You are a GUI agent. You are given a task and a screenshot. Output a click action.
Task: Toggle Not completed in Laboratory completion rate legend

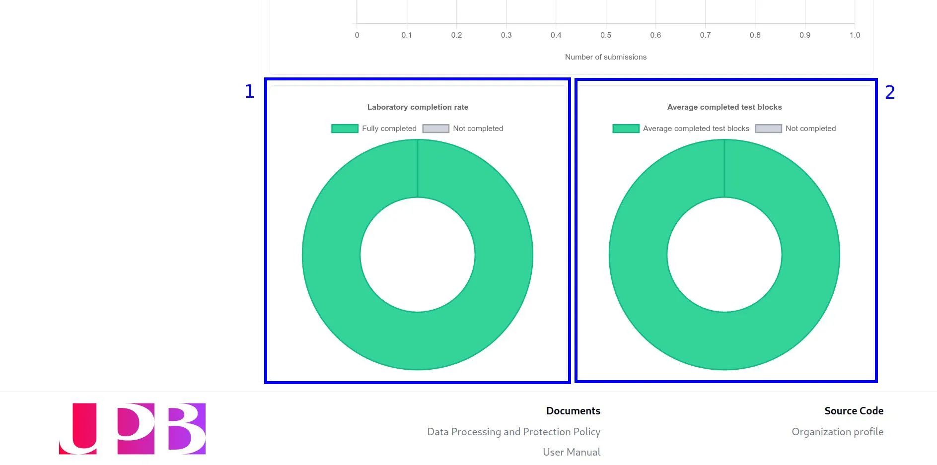tap(463, 129)
